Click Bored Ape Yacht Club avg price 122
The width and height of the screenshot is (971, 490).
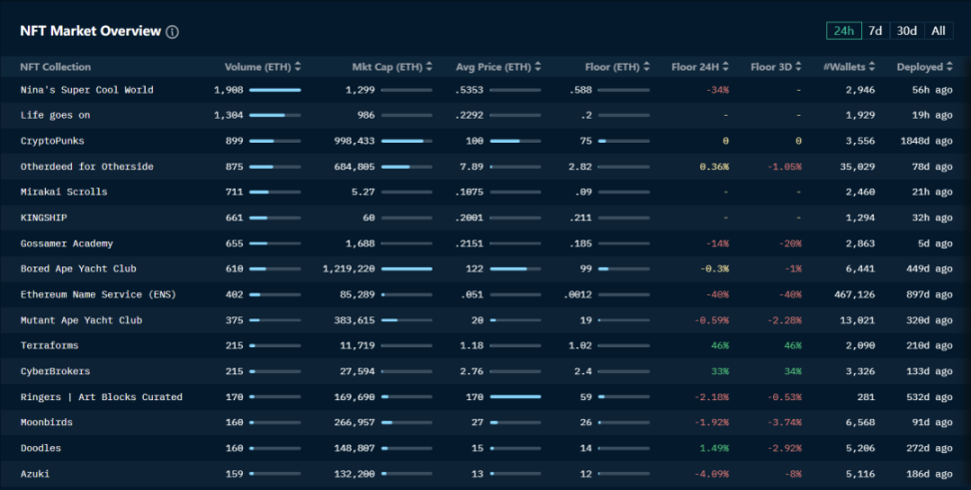click(475, 268)
